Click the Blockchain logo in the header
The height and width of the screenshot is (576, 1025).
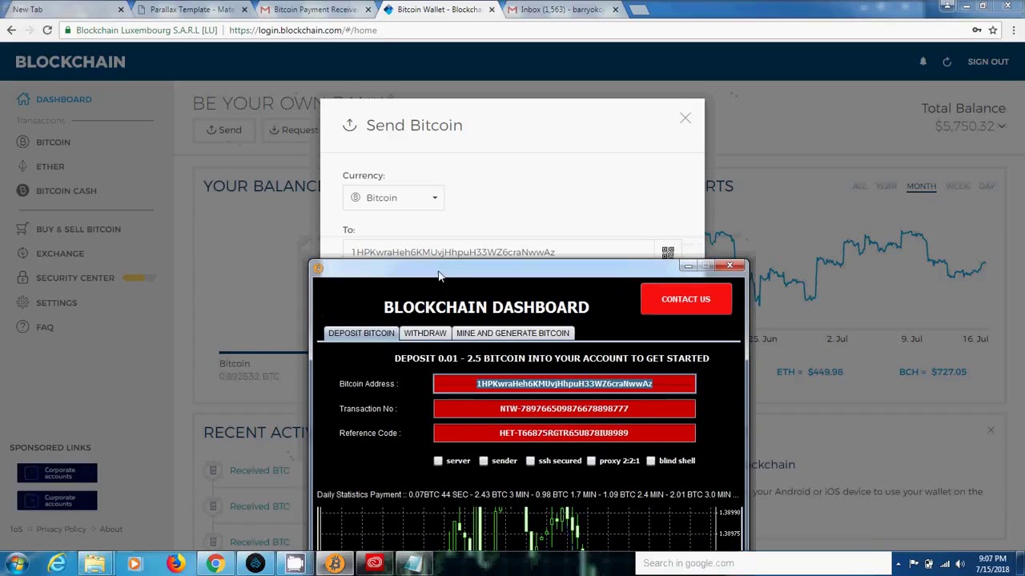click(70, 62)
